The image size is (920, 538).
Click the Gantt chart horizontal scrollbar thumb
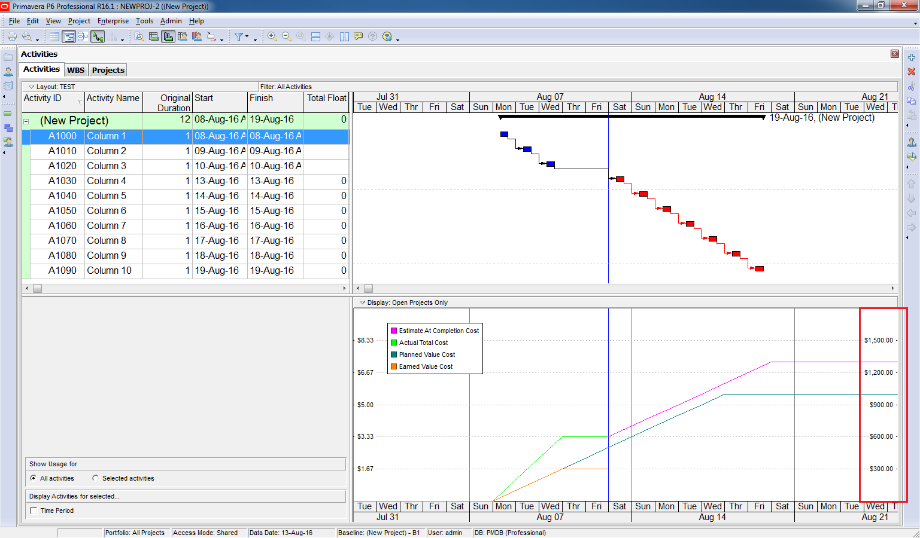(368, 288)
